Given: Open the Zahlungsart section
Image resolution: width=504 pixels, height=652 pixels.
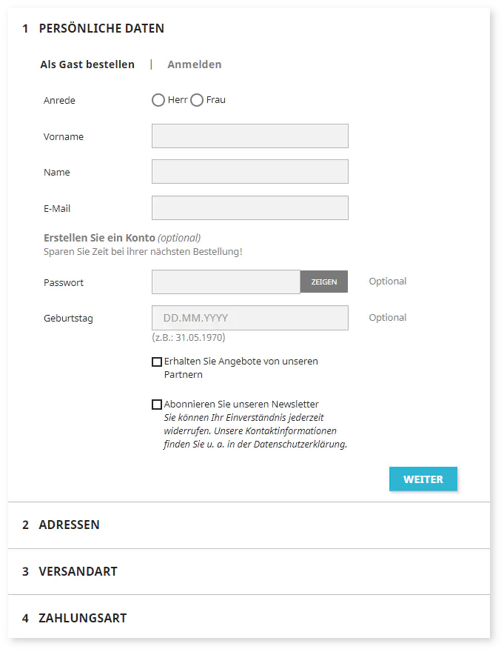Looking at the screenshot, I should (x=82, y=618).
